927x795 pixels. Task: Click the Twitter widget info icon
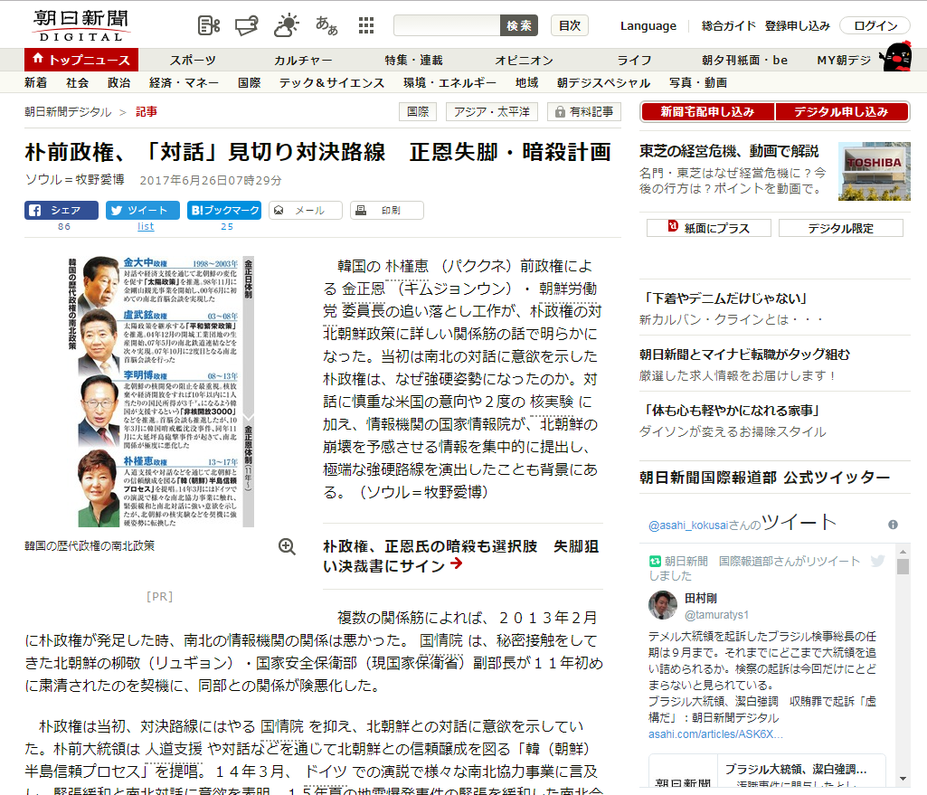pos(893,525)
